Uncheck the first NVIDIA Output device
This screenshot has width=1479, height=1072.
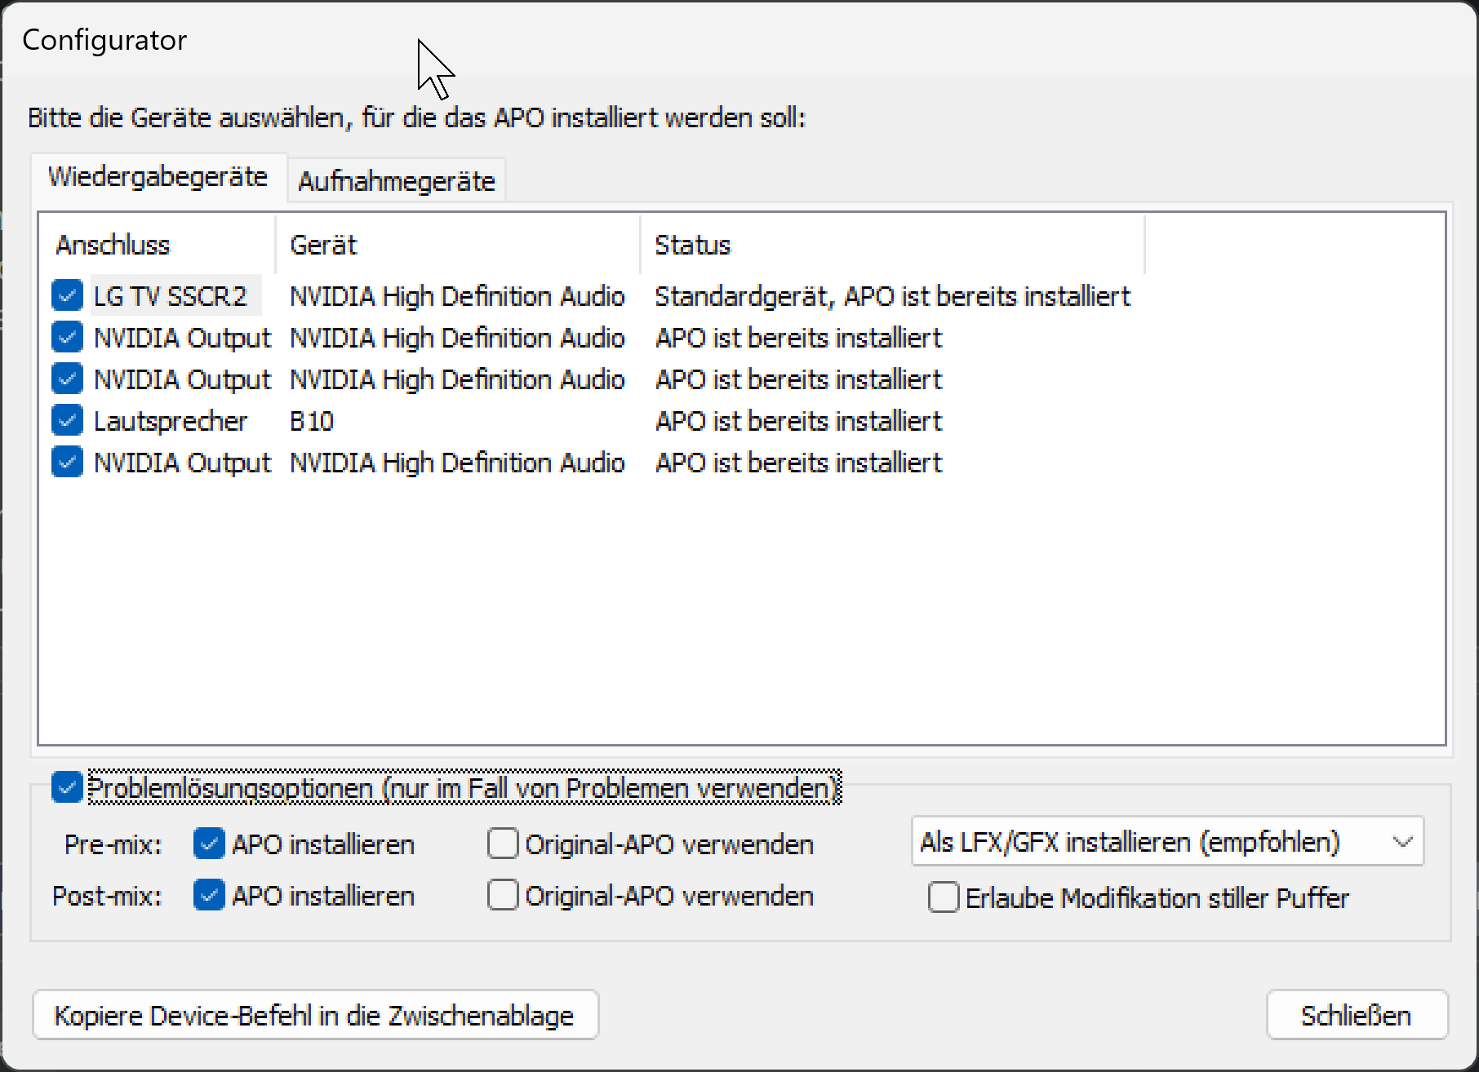67,337
